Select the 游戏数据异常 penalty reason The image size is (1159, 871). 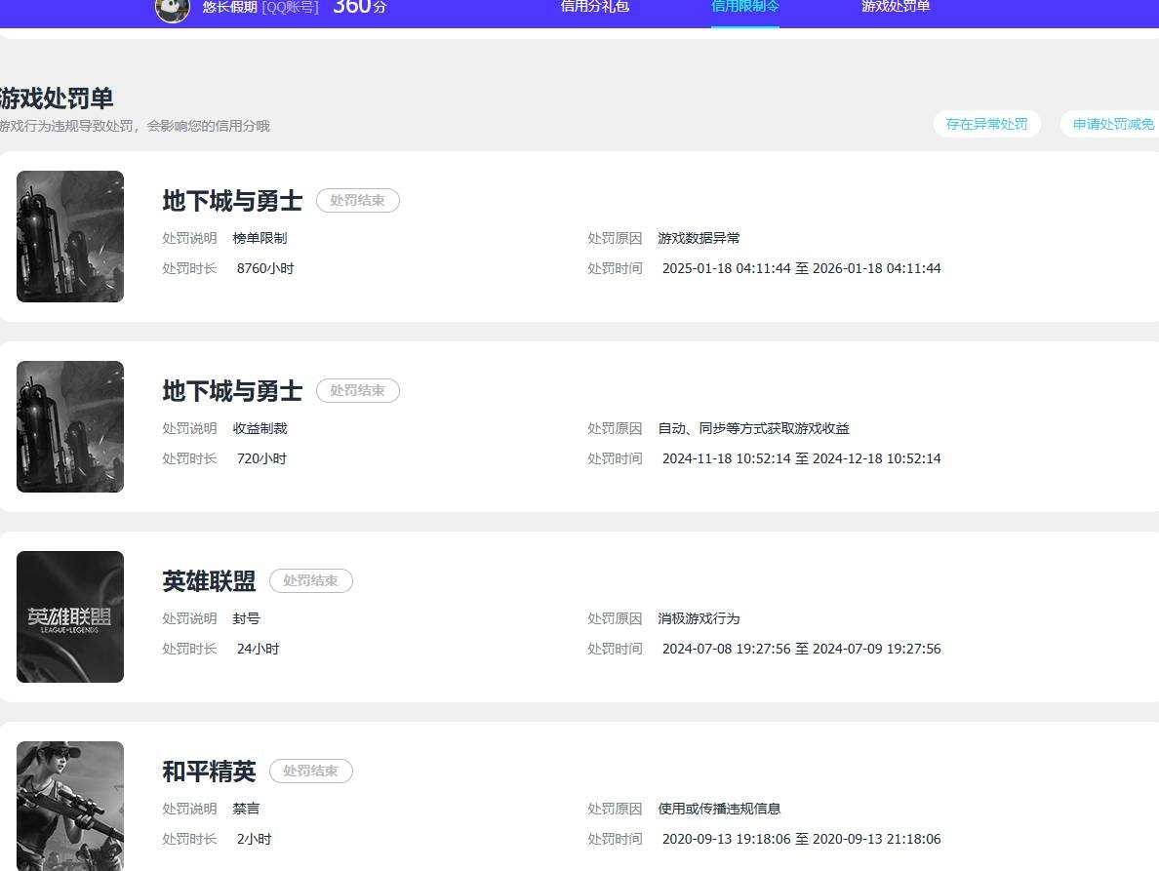coord(699,238)
